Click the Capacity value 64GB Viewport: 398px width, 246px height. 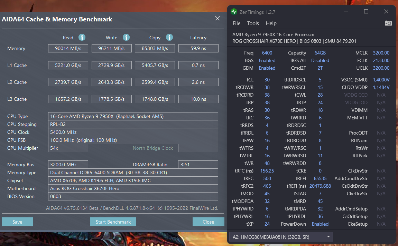click(320, 53)
